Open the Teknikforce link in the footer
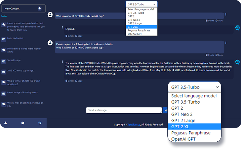Viewport: 241px width, 149px height. pos(133,125)
